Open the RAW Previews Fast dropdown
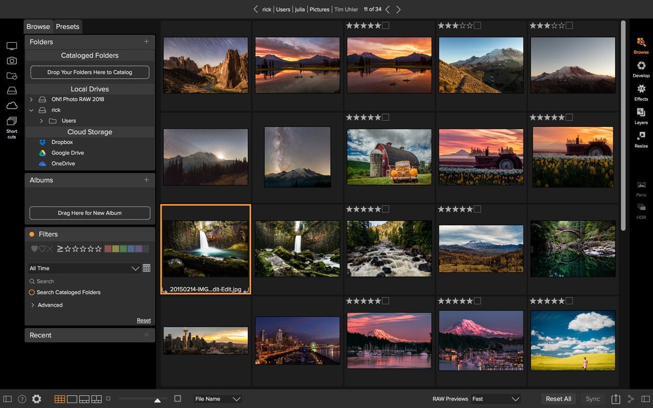The width and height of the screenshot is (653, 408). 496,399
